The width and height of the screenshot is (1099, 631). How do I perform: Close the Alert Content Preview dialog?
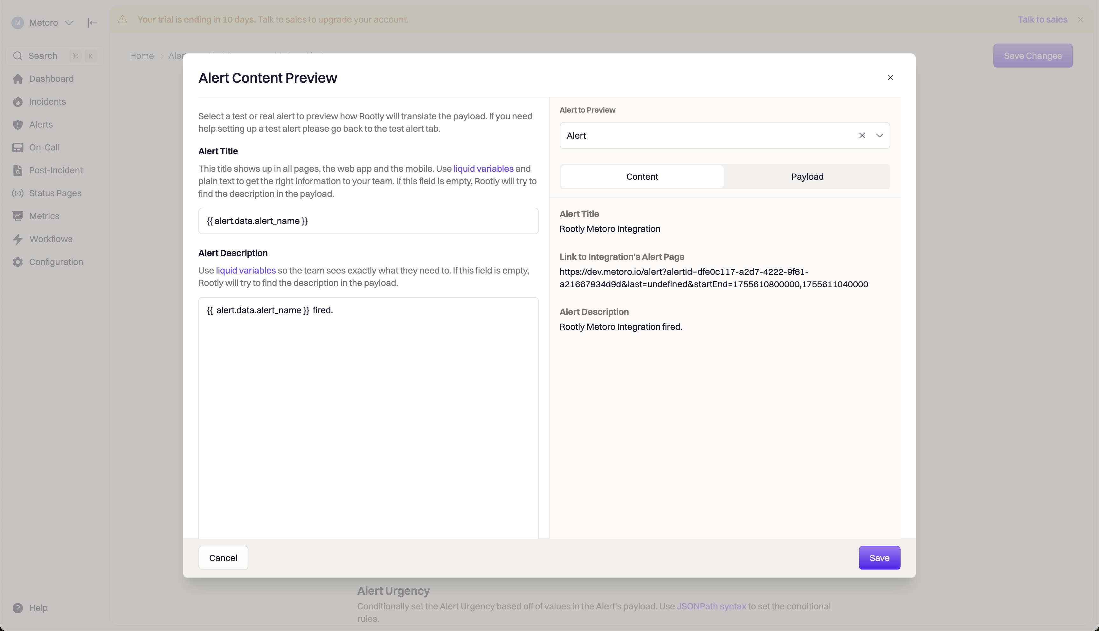(890, 78)
